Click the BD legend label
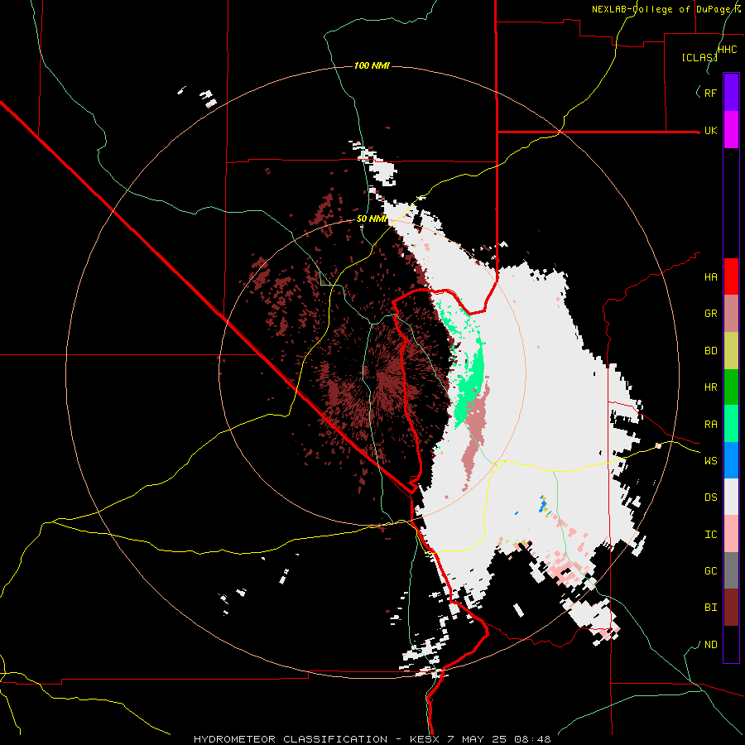Screen dimensions: 745x745 point(710,351)
